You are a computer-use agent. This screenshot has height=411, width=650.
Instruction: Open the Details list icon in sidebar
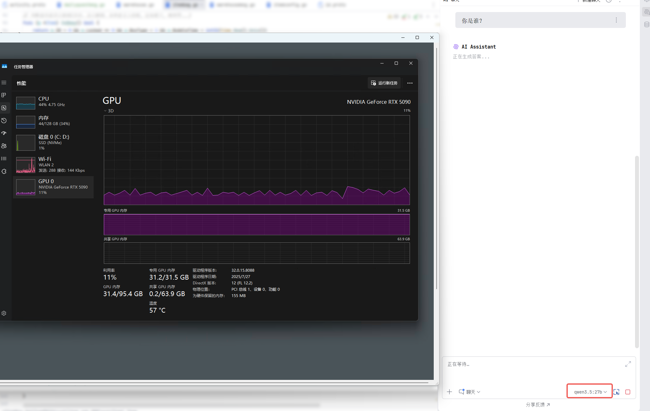point(4,159)
